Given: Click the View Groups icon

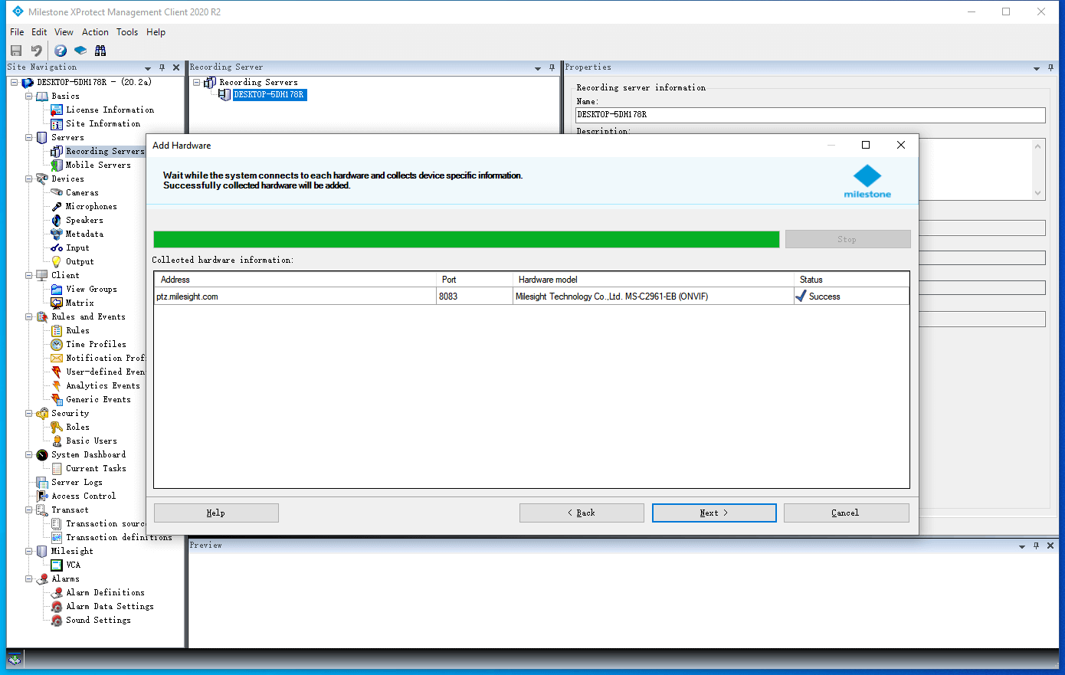Looking at the screenshot, I should point(57,290).
